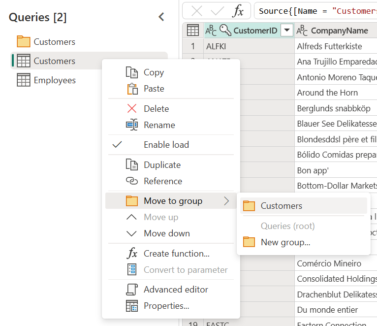This screenshot has height=326, width=377.
Task: Cancel formula edit with the X icon
Action: click(x=197, y=11)
